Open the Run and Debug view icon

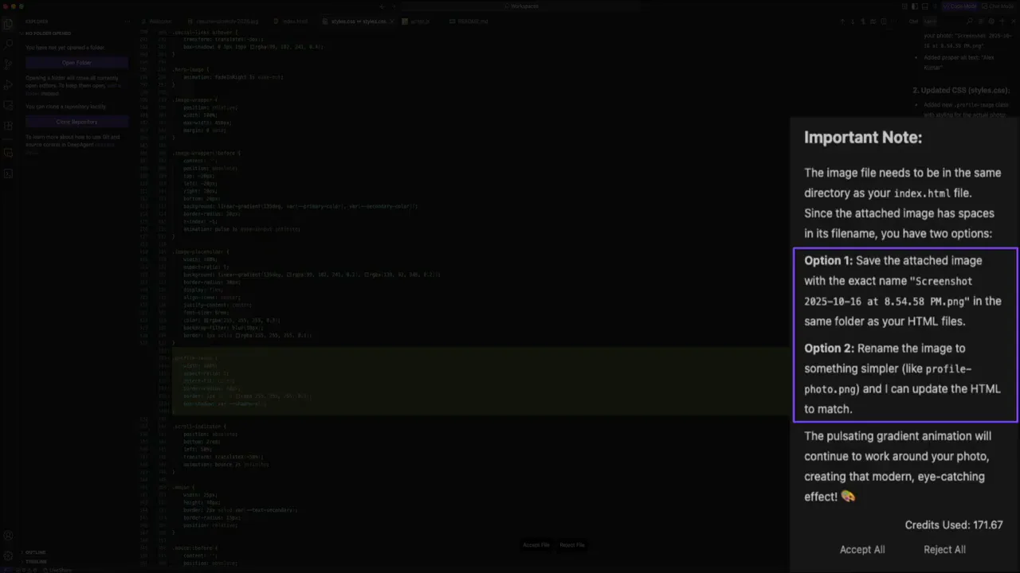[x=8, y=84]
